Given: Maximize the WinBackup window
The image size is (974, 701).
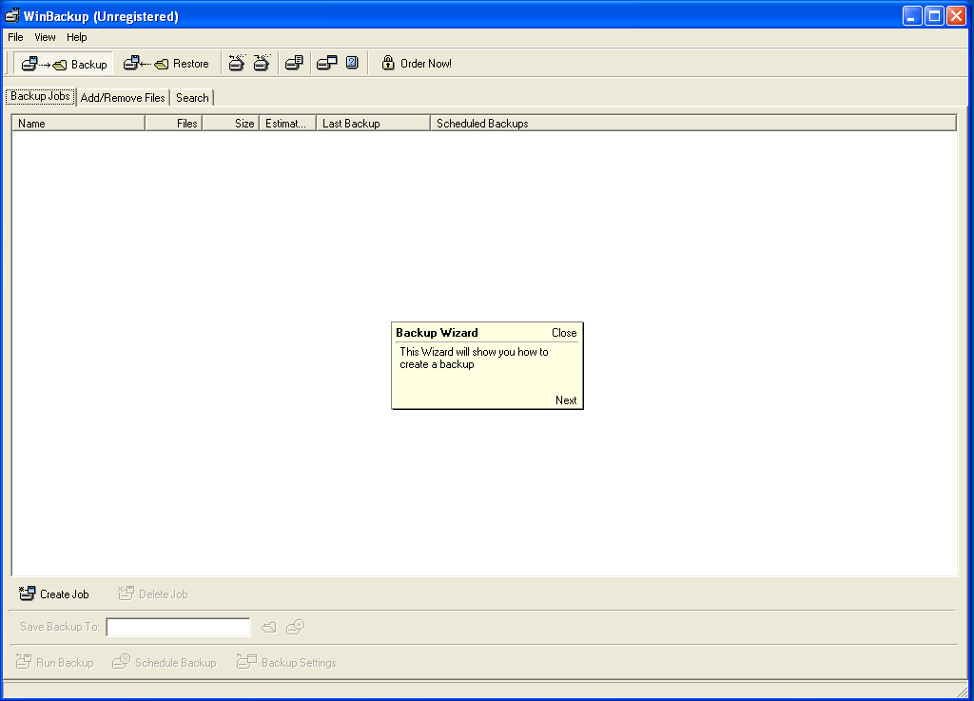Looking at the screenshot, I should [x=934, y=15].
